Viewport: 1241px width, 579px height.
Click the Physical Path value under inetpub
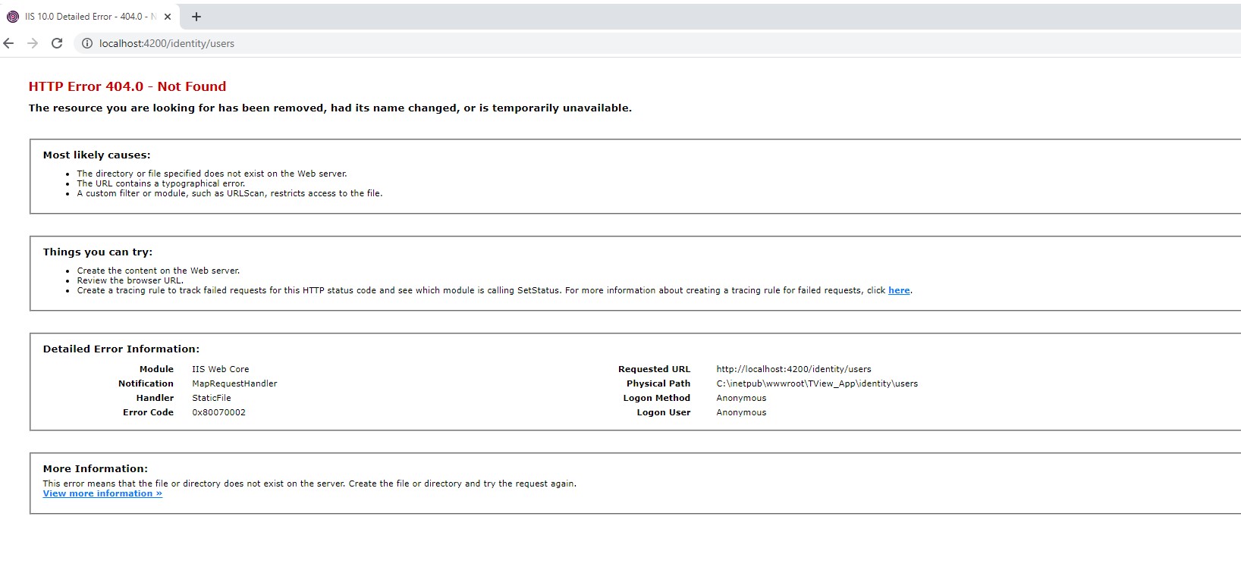(817, 383)
